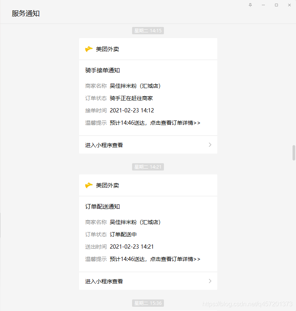The width and height of the screenshot is (296, 311).
Task: Click the 接单时间 label
Action: [x=96, y=111]
